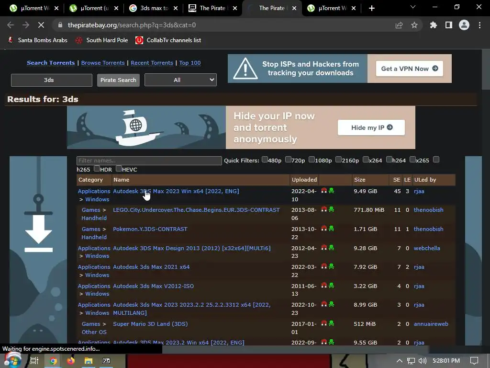Viewport: 490px width, 368px height.
Task: Click the magnet icon for LEGO City Undercover
Action: tap(324, 209)
